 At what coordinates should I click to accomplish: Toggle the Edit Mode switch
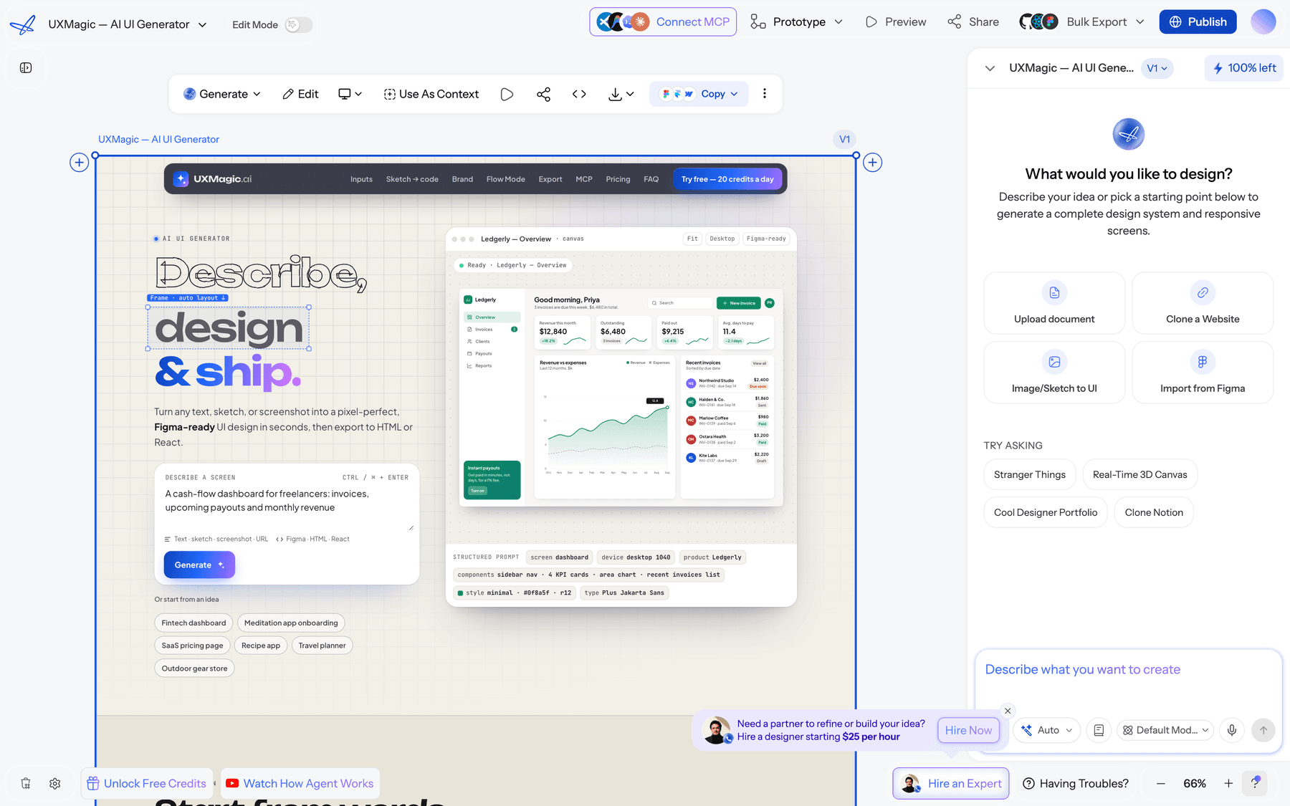click(x=298, y=25)
